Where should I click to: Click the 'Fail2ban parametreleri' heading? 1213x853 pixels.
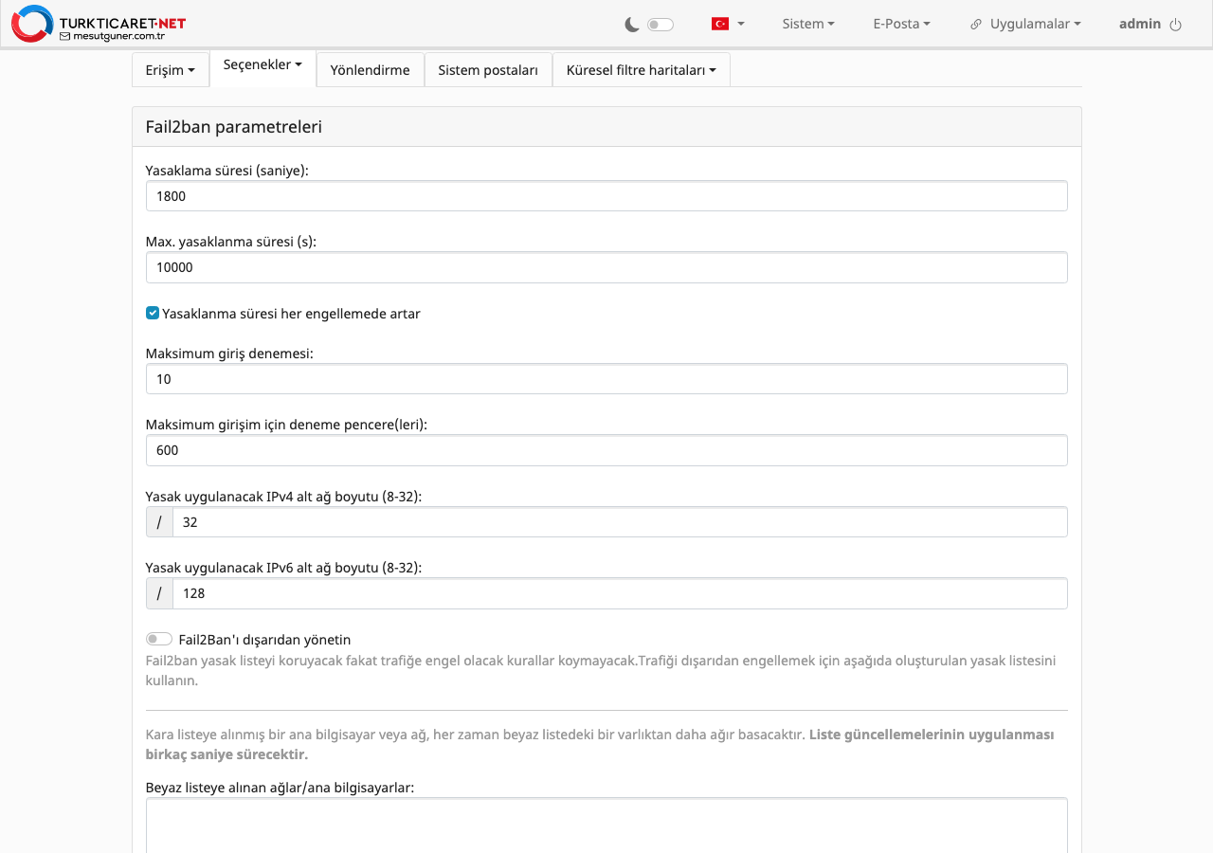pos(234,126)
